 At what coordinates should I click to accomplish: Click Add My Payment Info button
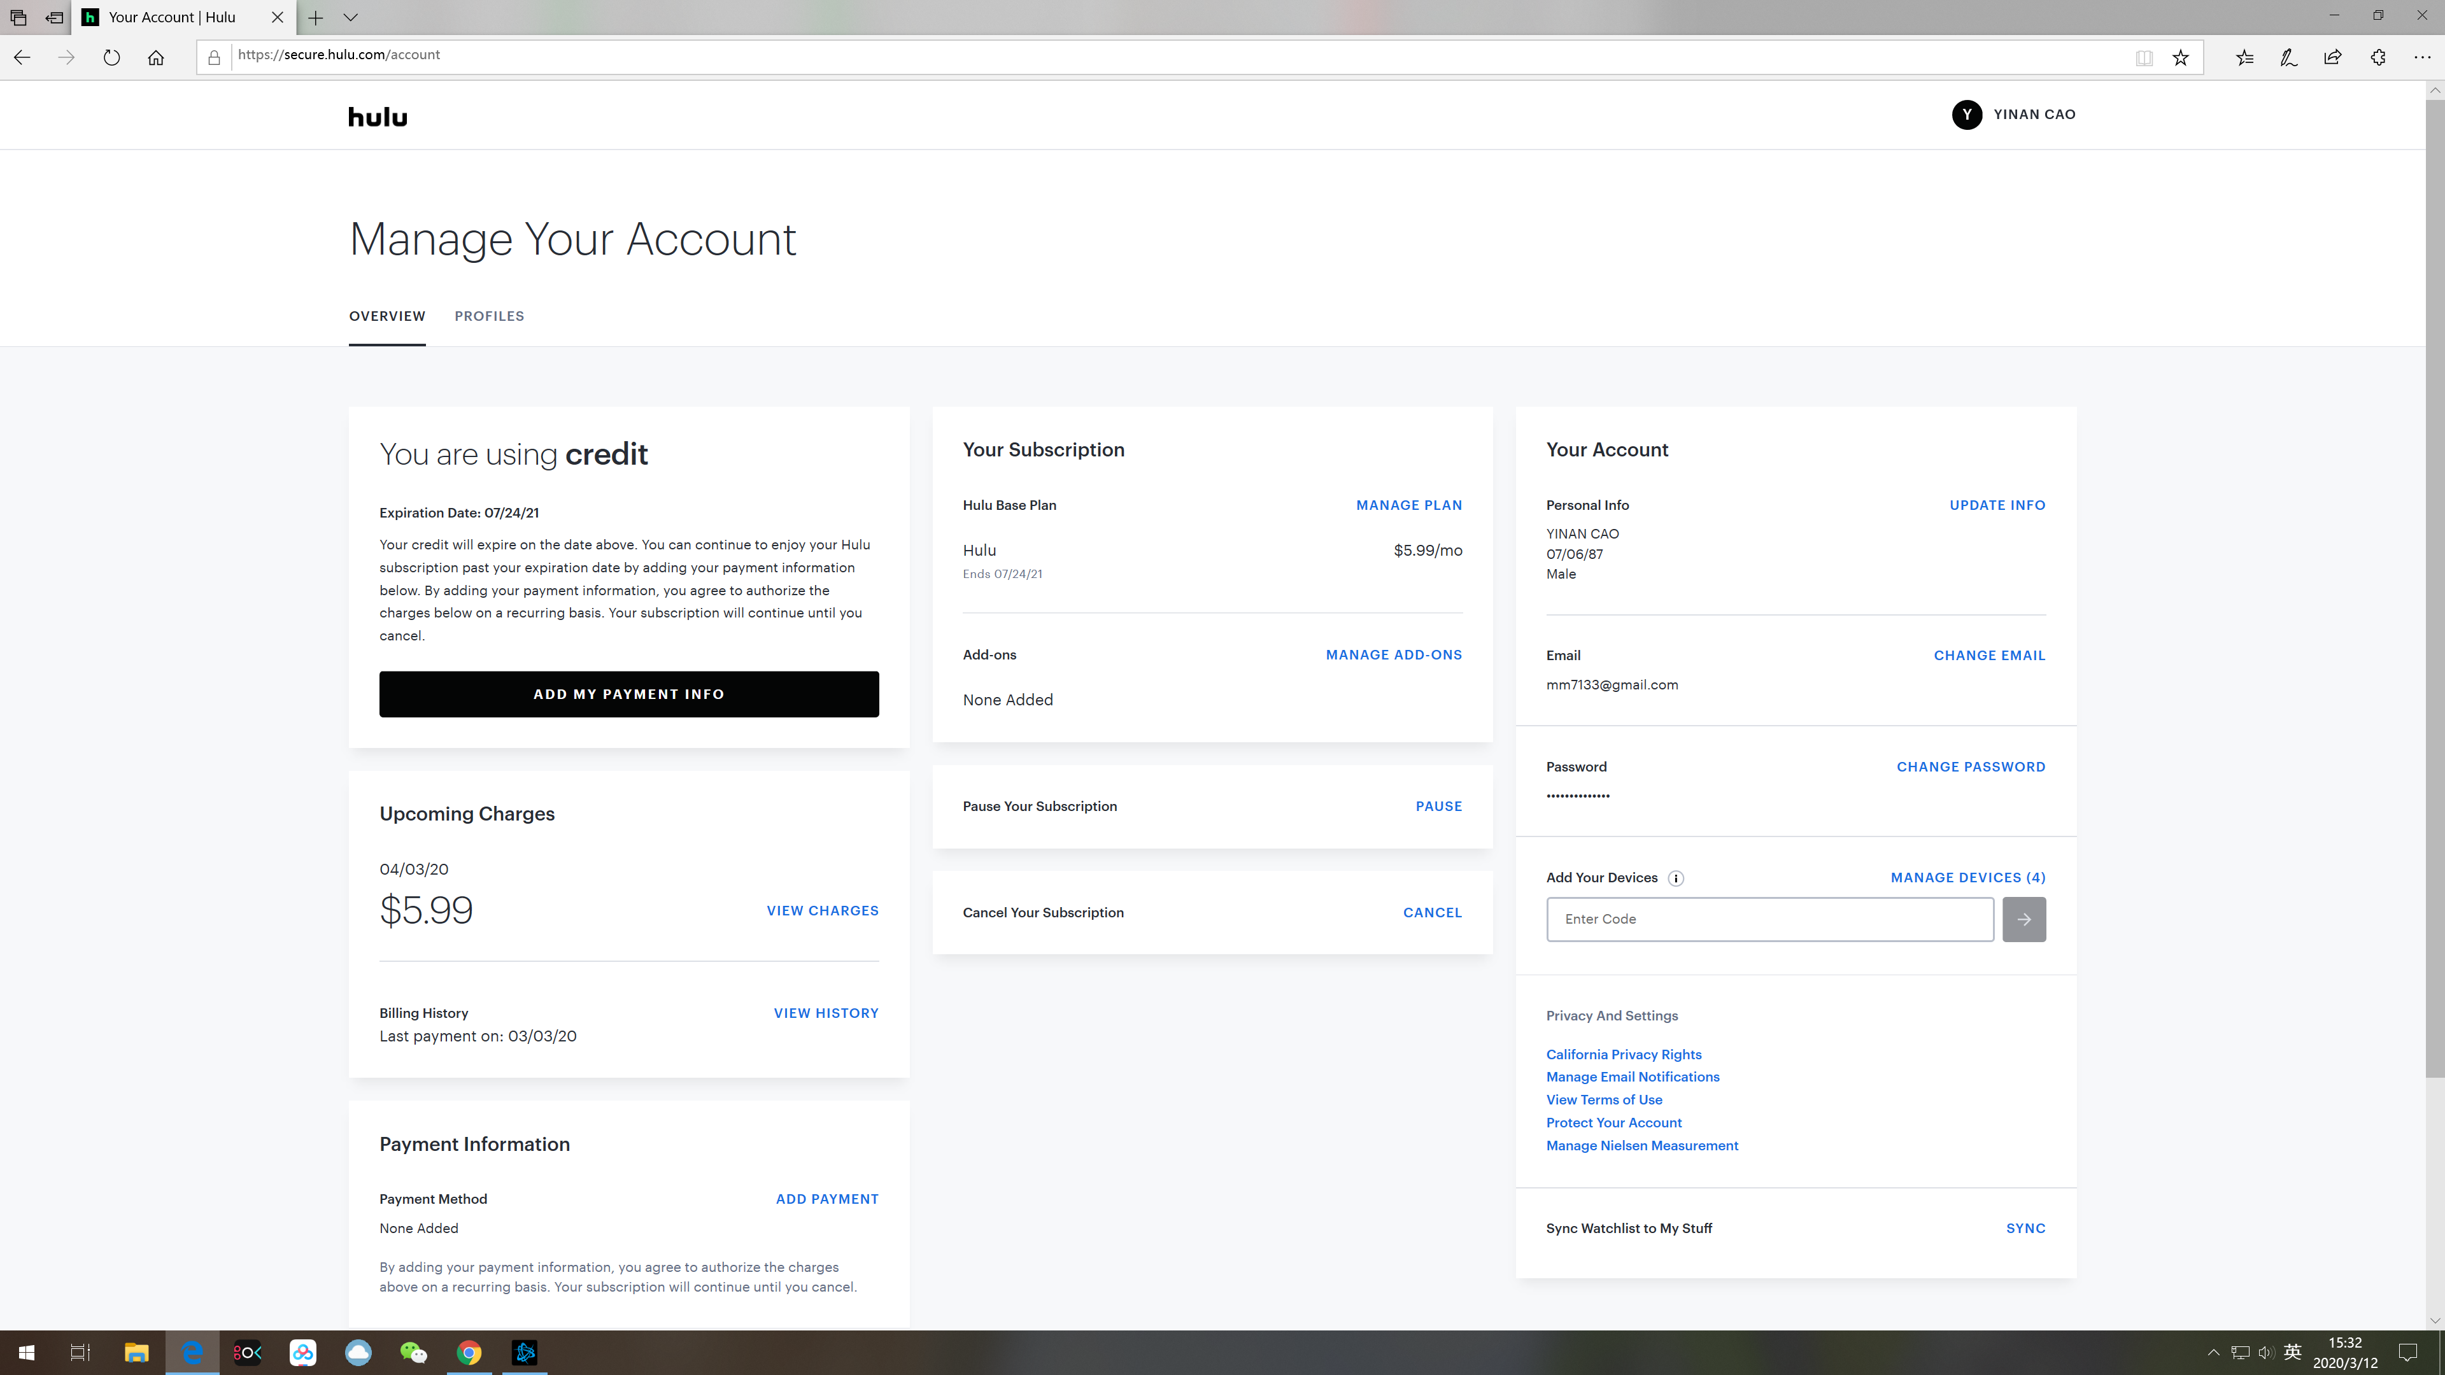pos(628,695)
